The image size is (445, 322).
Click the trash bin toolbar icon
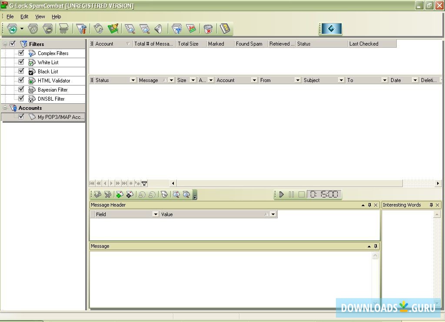click(x=208, y=29)
